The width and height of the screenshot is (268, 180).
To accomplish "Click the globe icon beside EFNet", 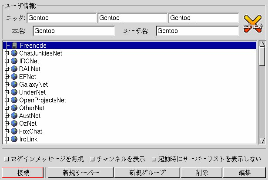I will (x=14, y=76).
